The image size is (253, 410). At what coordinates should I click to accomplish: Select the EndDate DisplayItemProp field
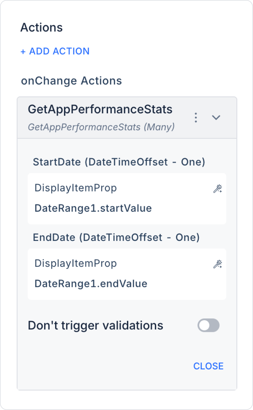[76, 264]
